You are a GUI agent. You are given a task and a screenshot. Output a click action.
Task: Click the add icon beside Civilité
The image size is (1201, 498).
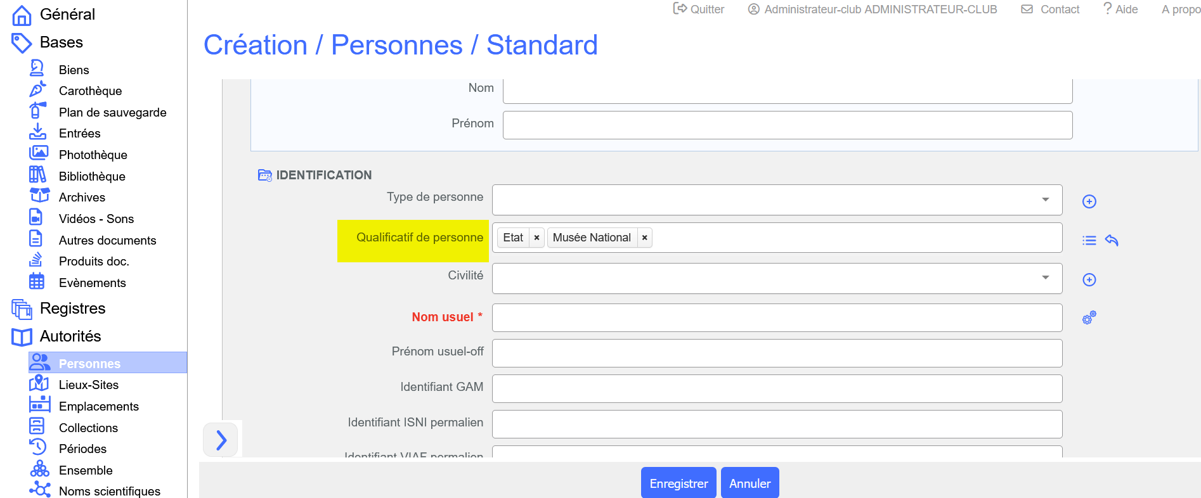[x=1089, y=280]
